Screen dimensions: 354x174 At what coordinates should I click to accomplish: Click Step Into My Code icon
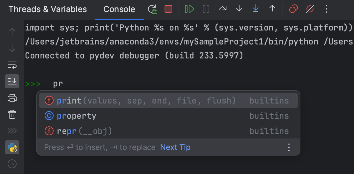[x=255, y=9]
